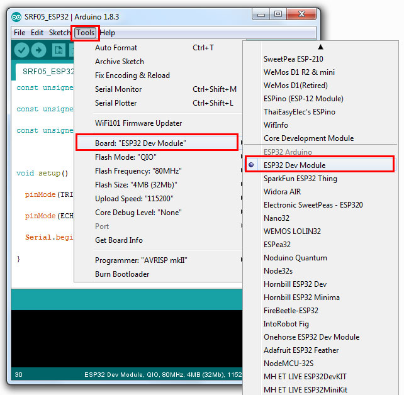Expand Upload Speed: "115200" submenu

coord(158,199)
